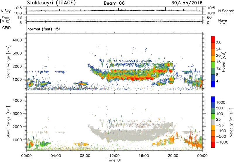Click the 04:00 time tick label
Screen dimensions: 234x162
pyautogui.click(x=56, y=156)
